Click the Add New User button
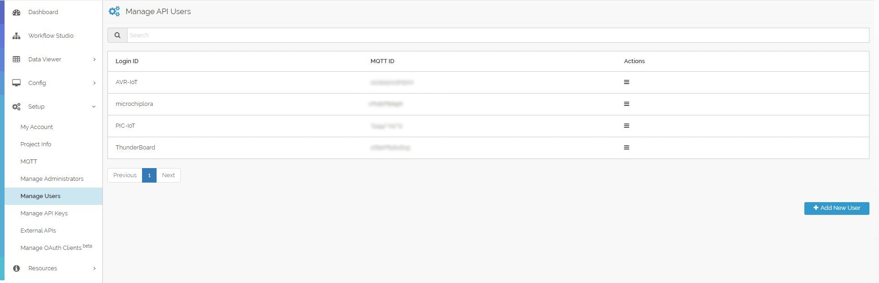This screenshot has height=283, width=879. tap(836, 208)
